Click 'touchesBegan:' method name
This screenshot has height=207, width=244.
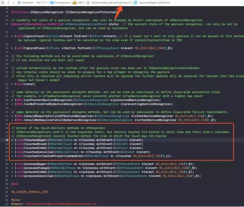37,140
